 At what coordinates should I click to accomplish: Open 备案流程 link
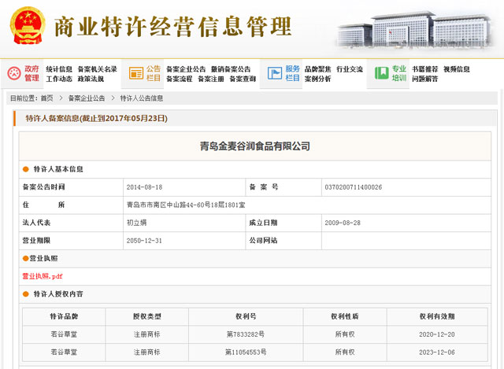click(x=180, y=79)
